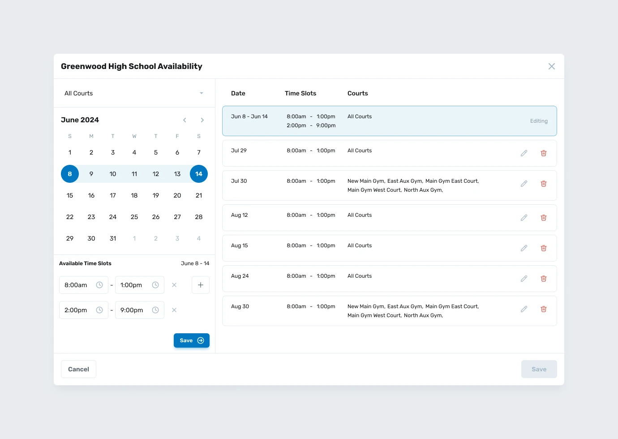618x439 pixels.
Task: Click the pencil edit icon for Jul 29
Action: (524, 153)
